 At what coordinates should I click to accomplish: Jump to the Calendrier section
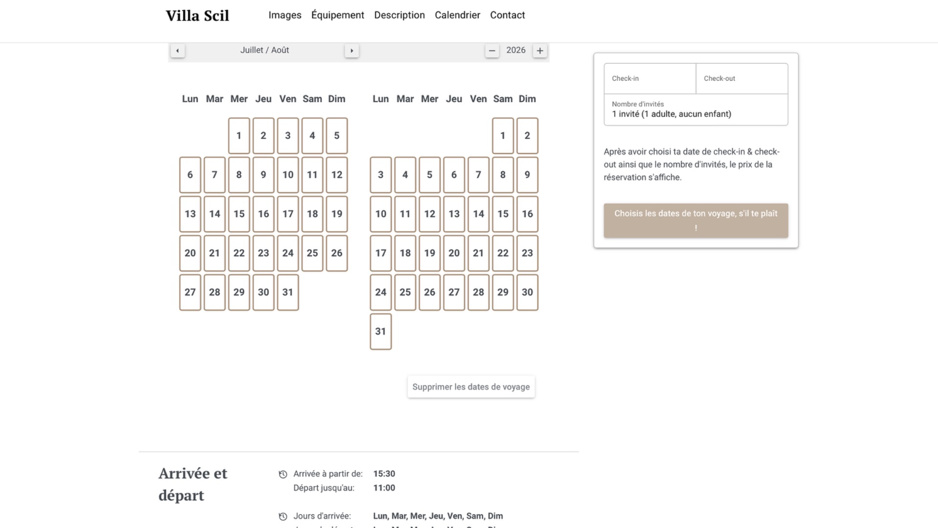point(457,15)
